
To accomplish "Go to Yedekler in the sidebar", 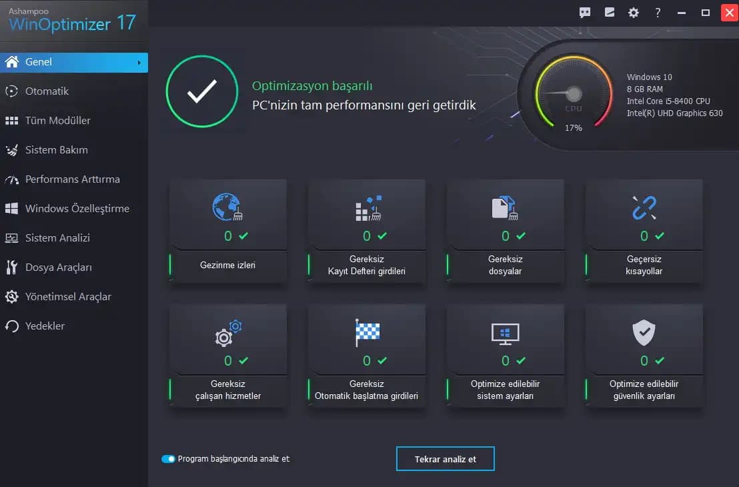I will (x=45, y=326).
